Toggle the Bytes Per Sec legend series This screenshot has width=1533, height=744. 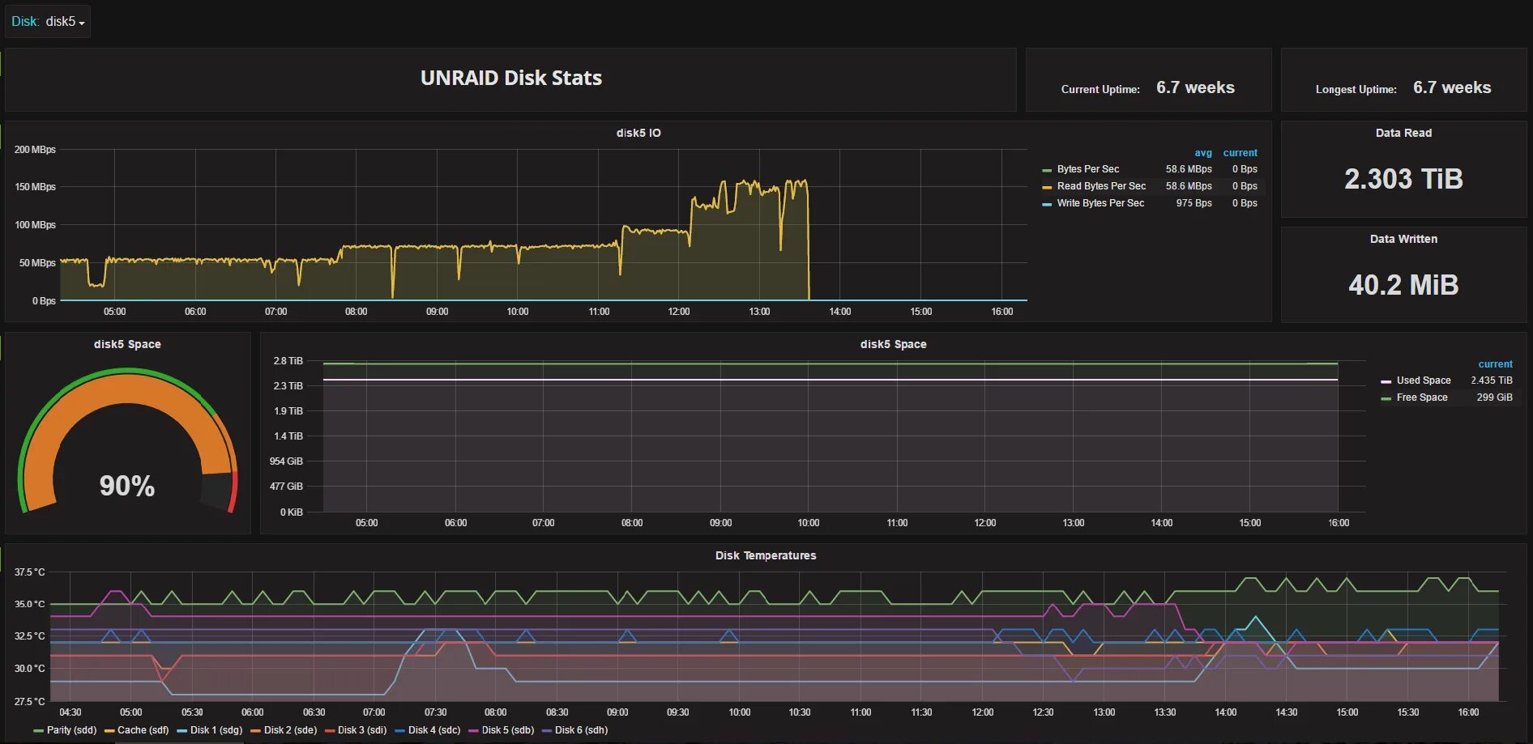click(x=1088, y=169)
